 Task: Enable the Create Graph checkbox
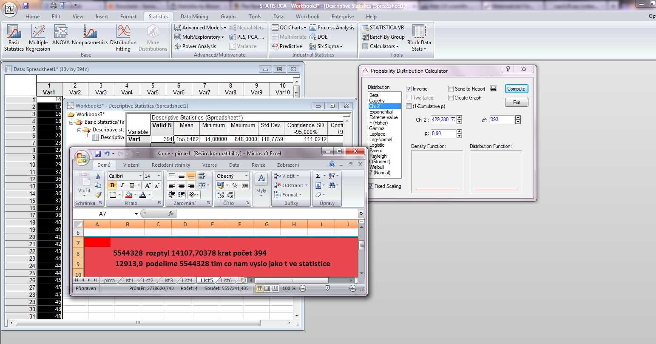pyautogui.click(x=451, y=98)
